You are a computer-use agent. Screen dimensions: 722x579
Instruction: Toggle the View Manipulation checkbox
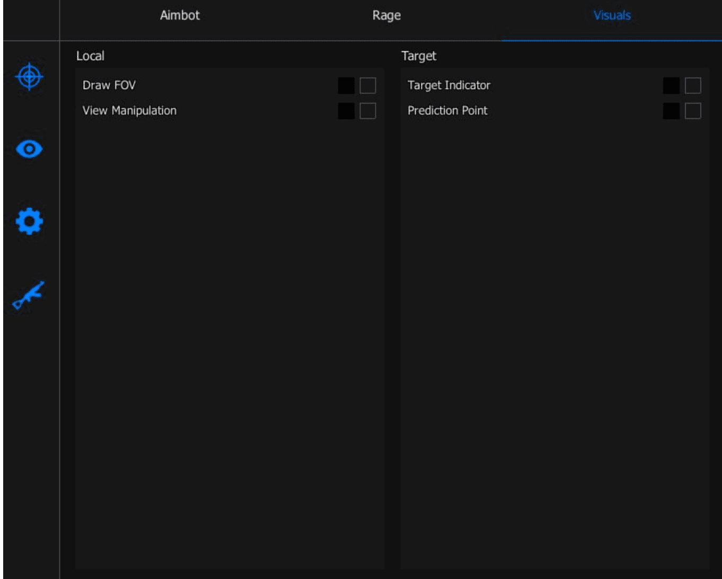click(x=367, y=111)
